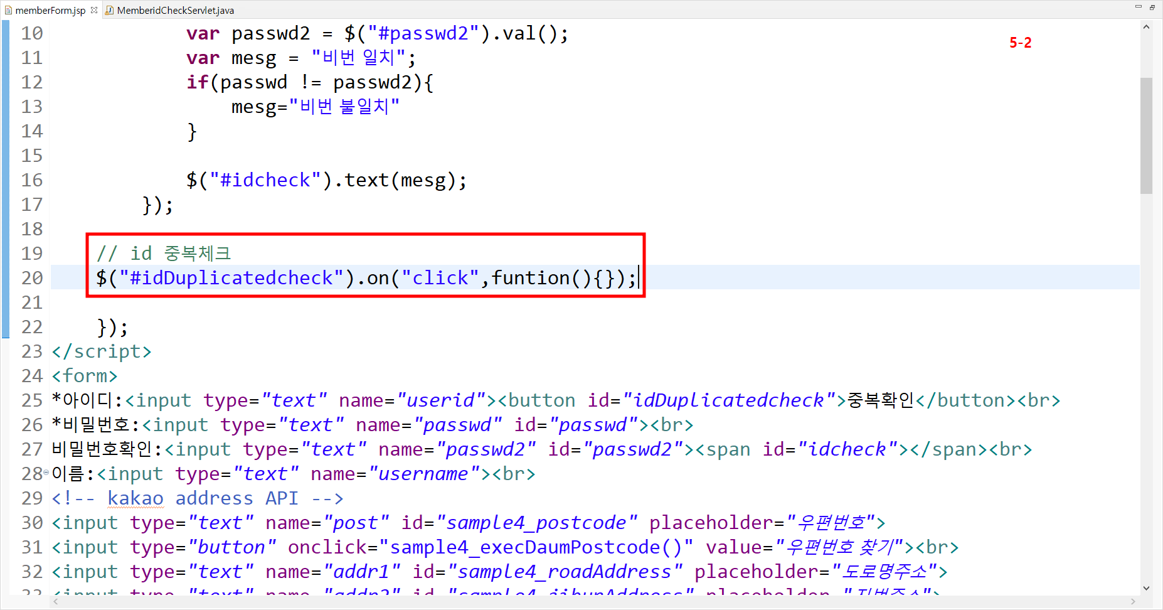The width and height of the screenshot is (1163, 610).
Task: Click the if(passwd != passwd2) statement
Action: pos(310,82)
